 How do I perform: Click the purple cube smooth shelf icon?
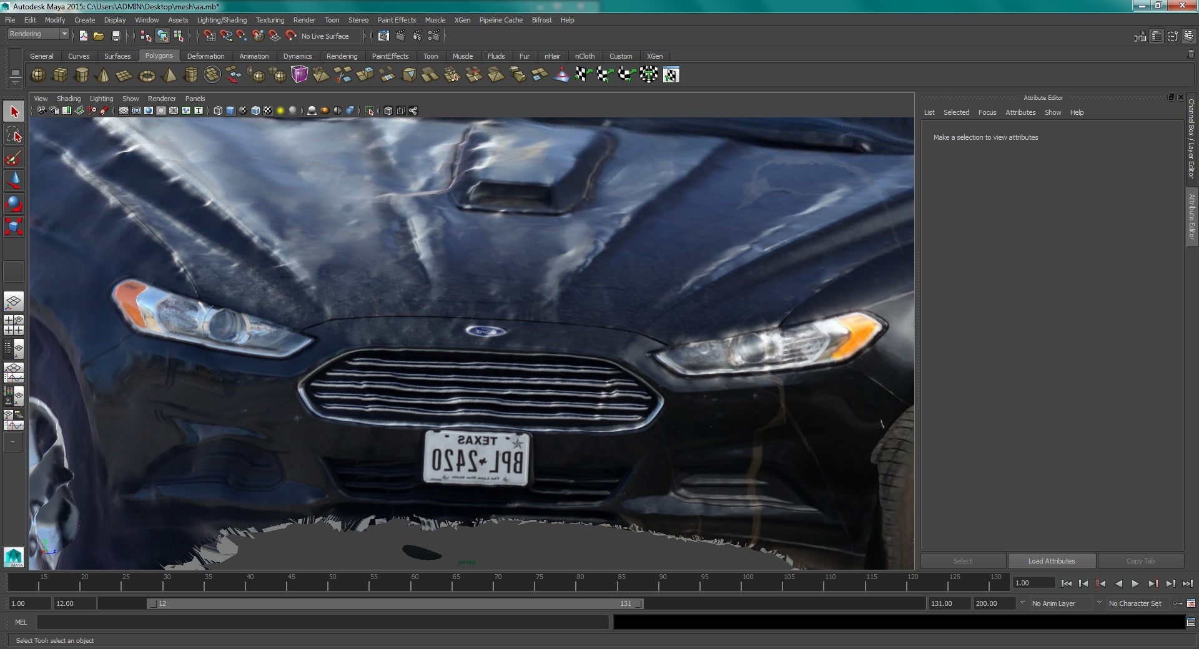[300, 75]
